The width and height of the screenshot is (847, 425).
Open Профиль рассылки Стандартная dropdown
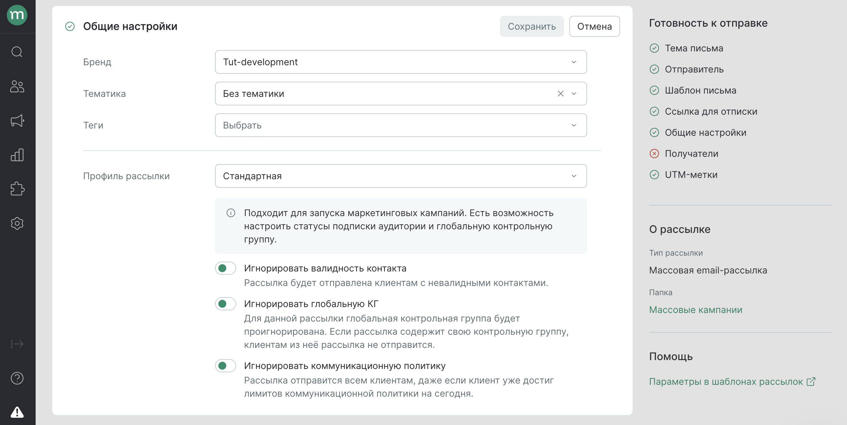(401, 176)
